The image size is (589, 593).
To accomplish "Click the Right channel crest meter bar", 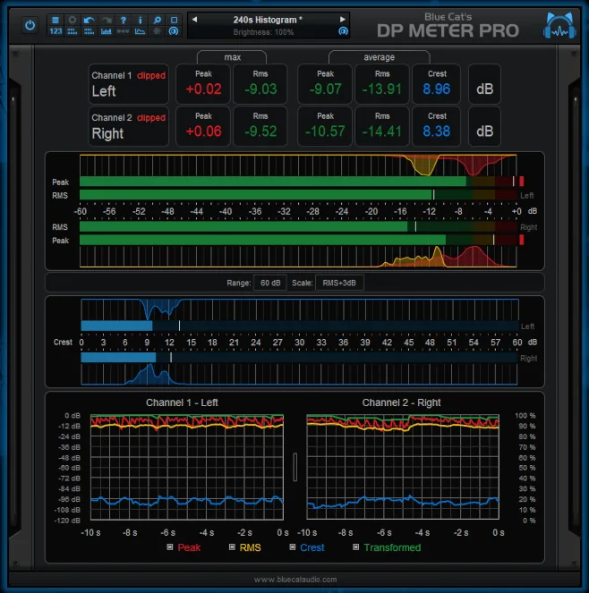I will click(x=299, y=358).
